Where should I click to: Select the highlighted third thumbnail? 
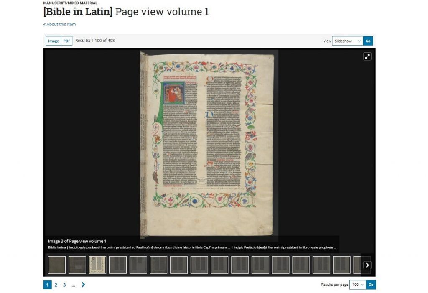[97, 265]
